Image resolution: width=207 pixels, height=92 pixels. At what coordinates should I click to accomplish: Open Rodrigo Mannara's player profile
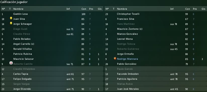click(x=127, y=59)
